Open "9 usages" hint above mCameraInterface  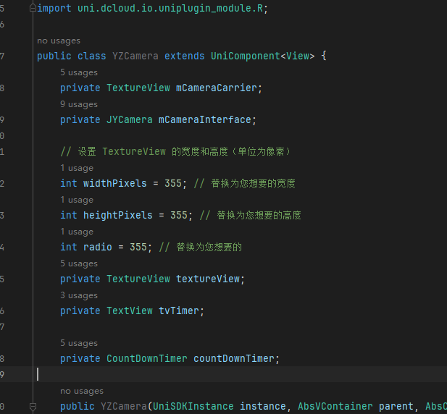[x=79, y=104]
